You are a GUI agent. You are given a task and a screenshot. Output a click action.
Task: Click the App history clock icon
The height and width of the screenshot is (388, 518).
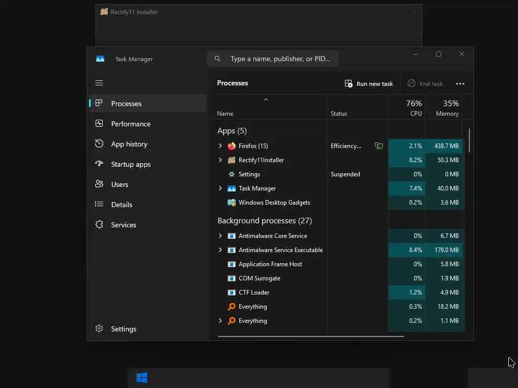click(99, 143)
